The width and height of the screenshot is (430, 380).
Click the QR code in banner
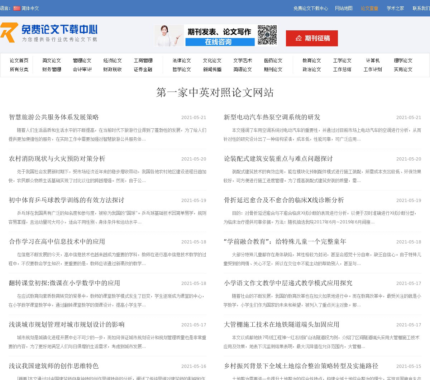point(267,35)
